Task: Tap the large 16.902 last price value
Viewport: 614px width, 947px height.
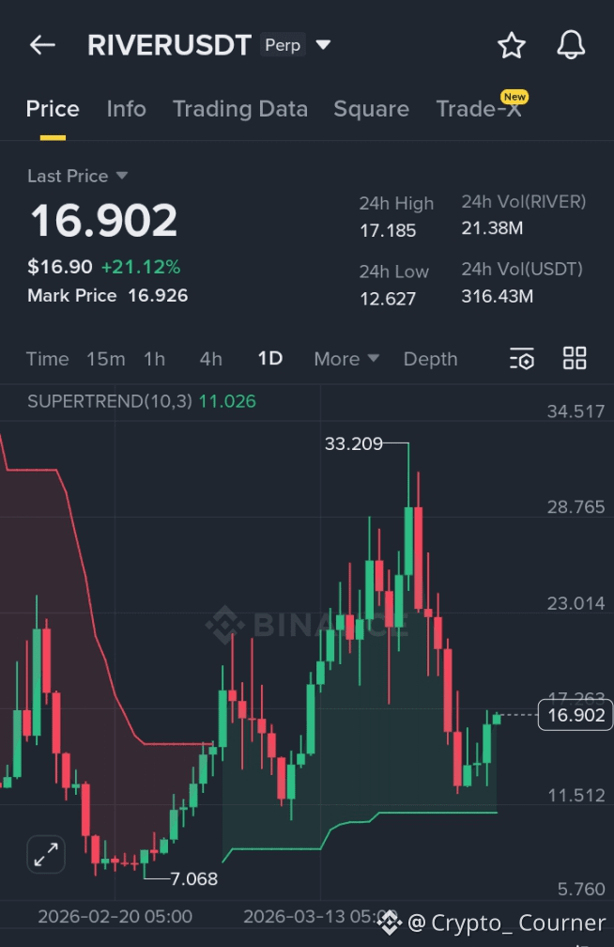Action: coord(104,221)
